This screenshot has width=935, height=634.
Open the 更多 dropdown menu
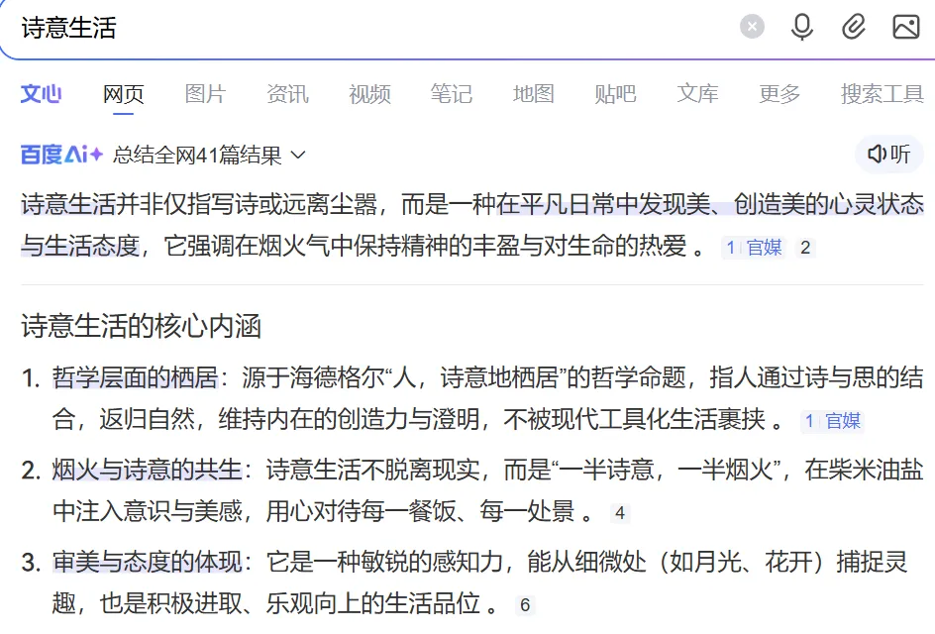(779, 93)
